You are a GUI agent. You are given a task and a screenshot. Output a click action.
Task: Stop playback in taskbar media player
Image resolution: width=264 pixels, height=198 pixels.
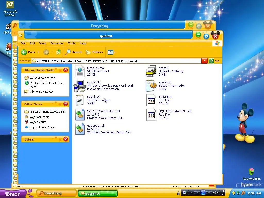[x=191, y=192]
